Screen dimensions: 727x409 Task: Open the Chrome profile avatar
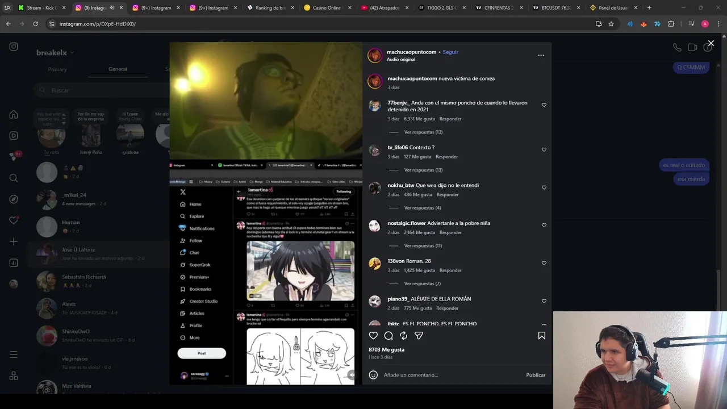tap(705, 24)
